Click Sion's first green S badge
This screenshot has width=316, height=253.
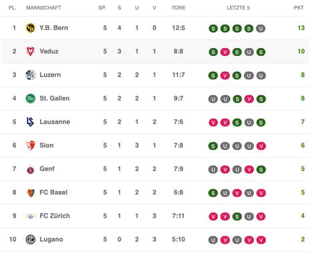coord(213,146)
